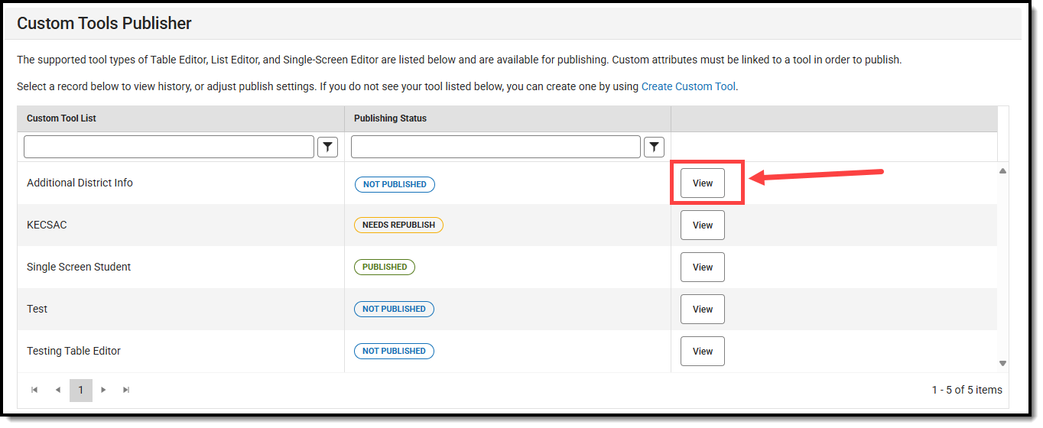Click the '1 - 5 of 5 items' text
1043x428 pixels.
[967, 390]
